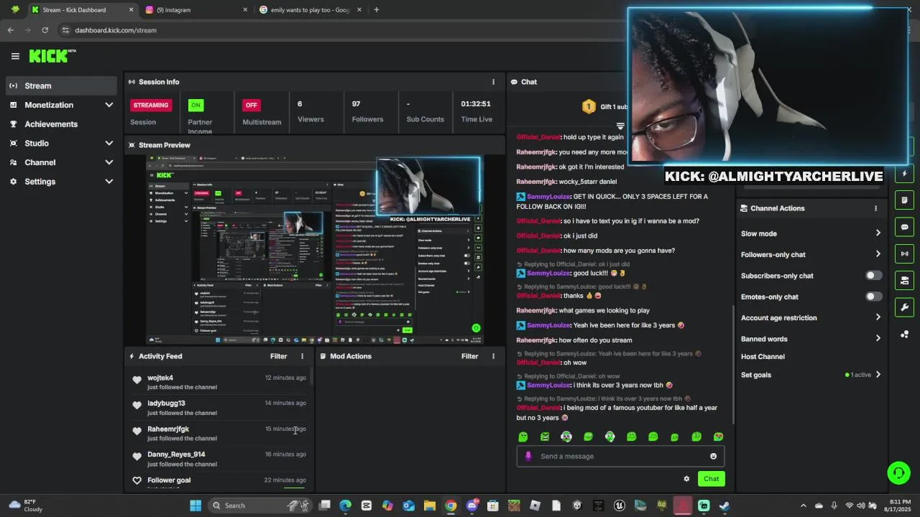This screenshot has height=517, width=920.
Task: Click Gift 1 sub badge in chat
Action: click(607, 107)
